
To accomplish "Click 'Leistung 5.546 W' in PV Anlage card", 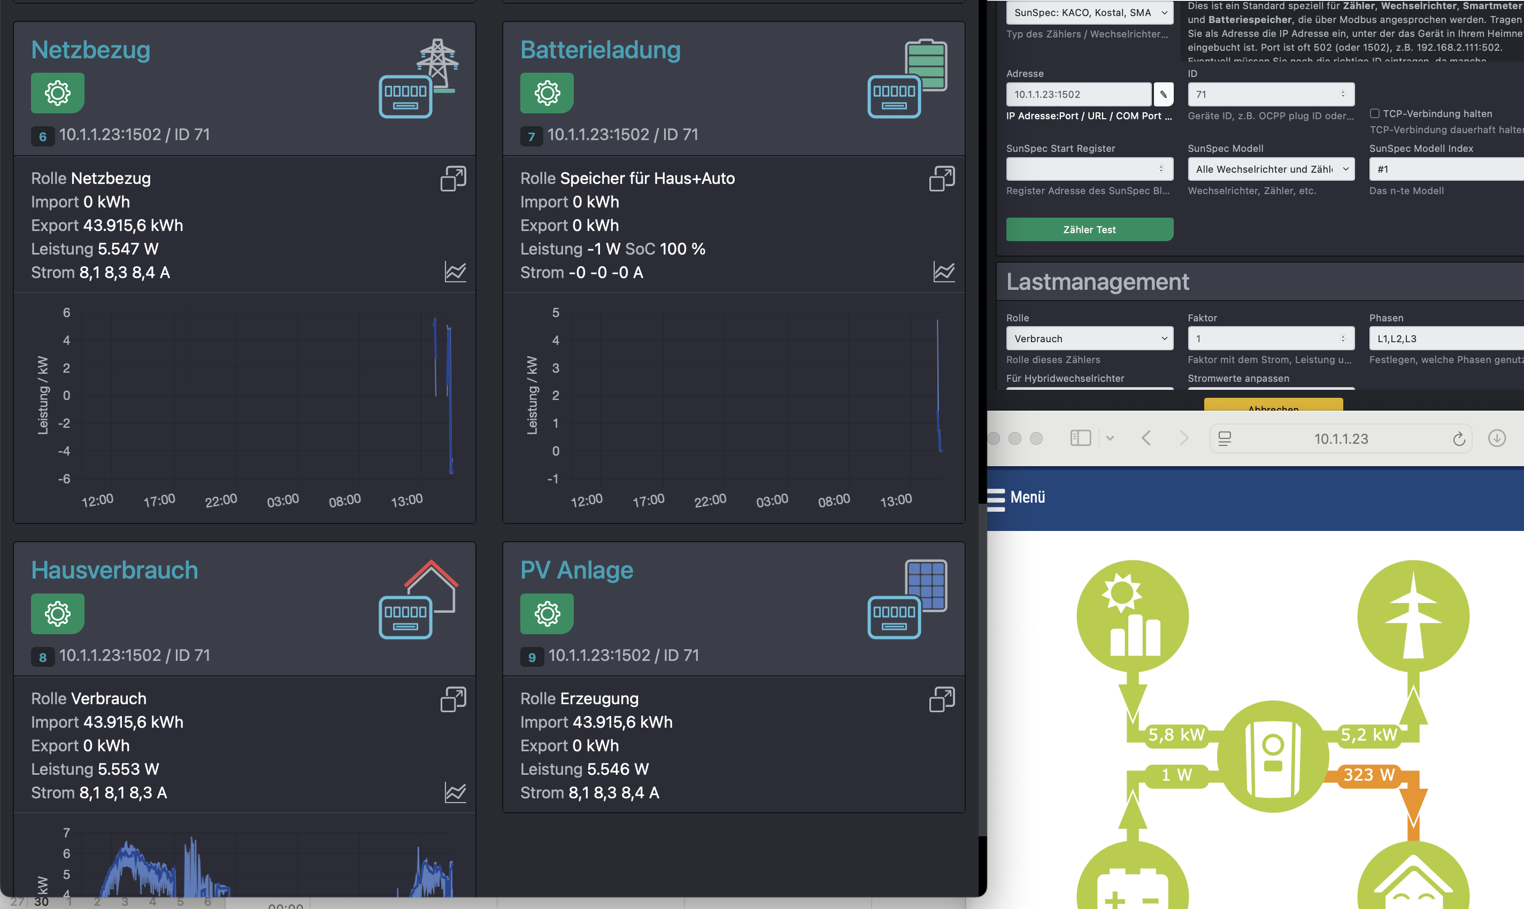I will pyautogui.click(x=584, y=769).
